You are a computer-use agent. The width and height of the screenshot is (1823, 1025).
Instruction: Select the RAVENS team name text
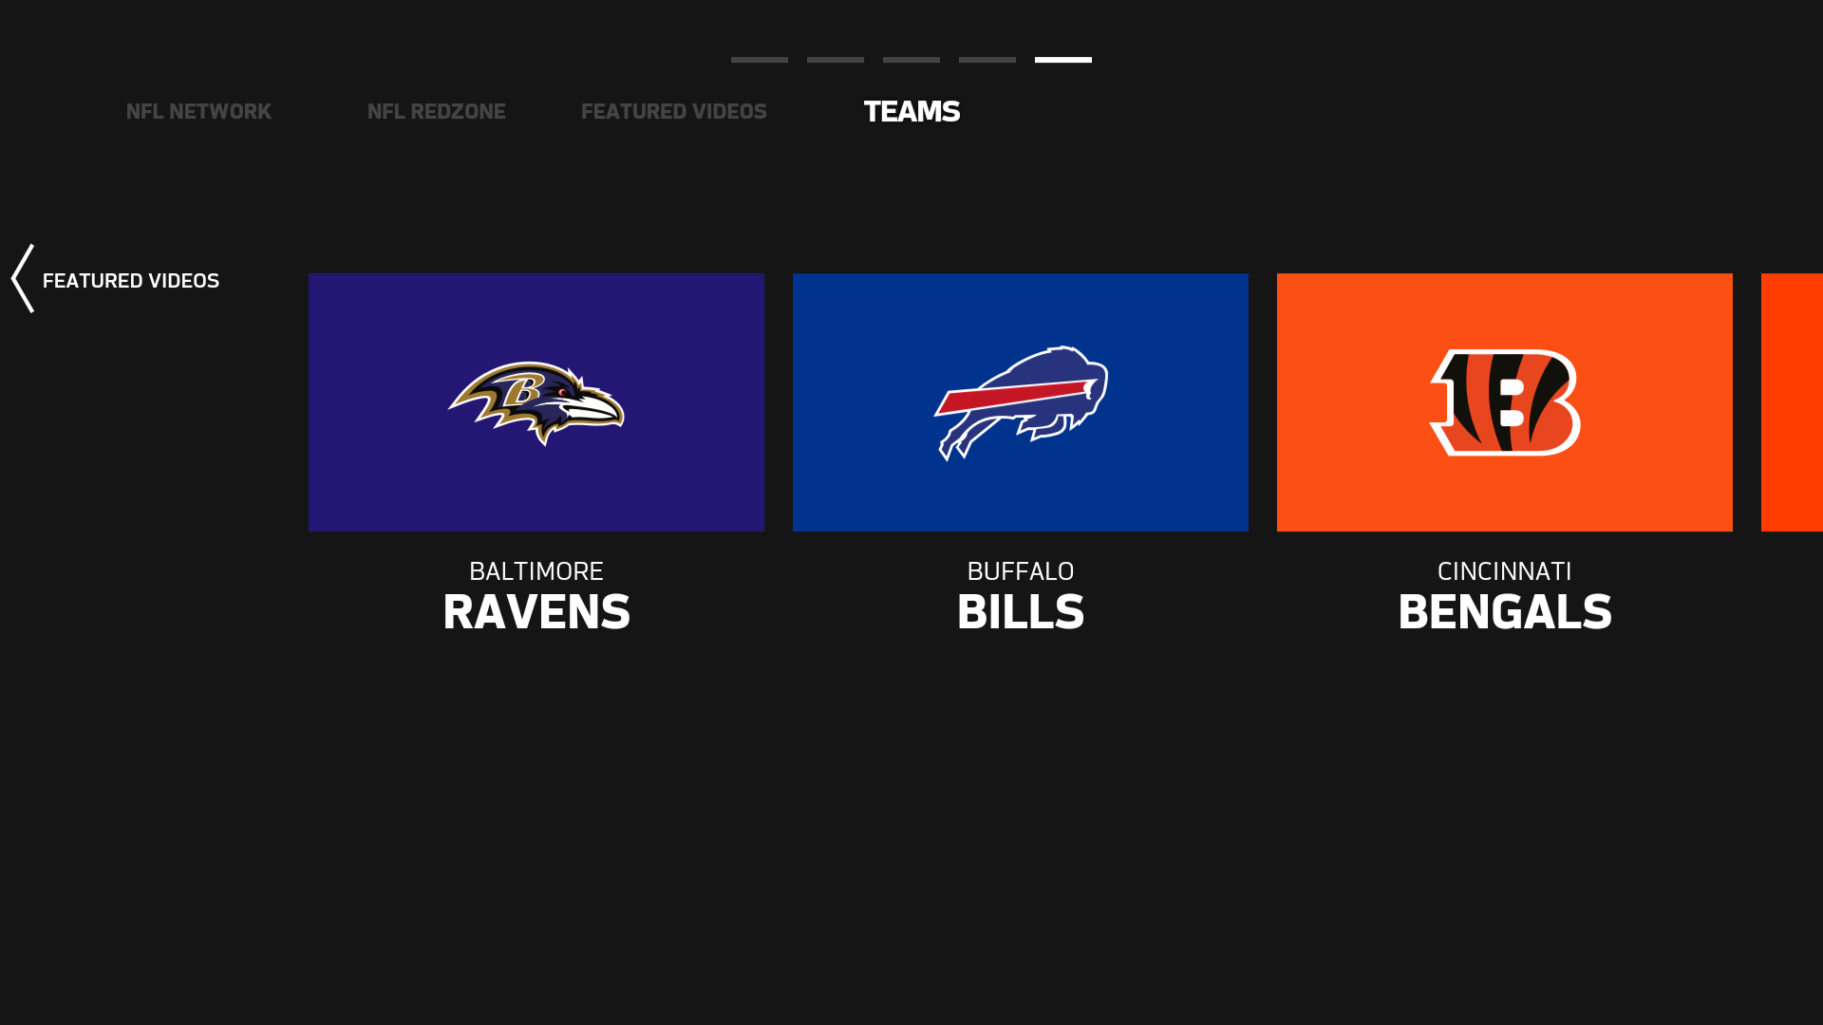point(536,612)
